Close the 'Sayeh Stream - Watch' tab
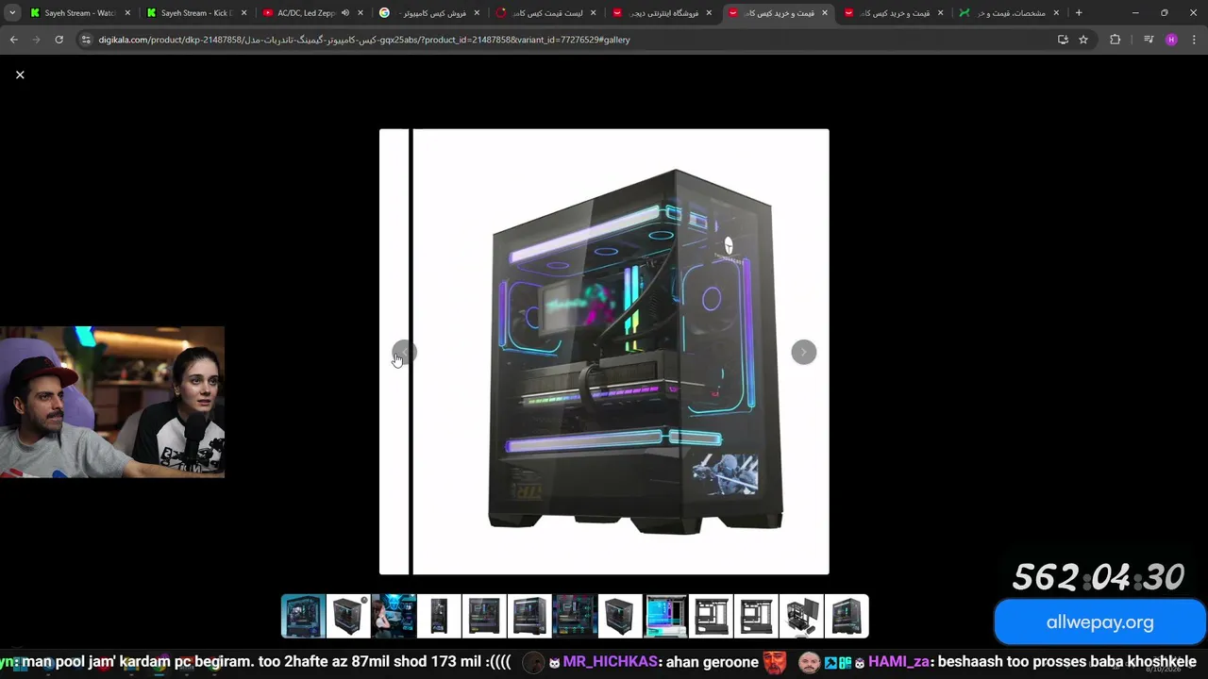 127,13
